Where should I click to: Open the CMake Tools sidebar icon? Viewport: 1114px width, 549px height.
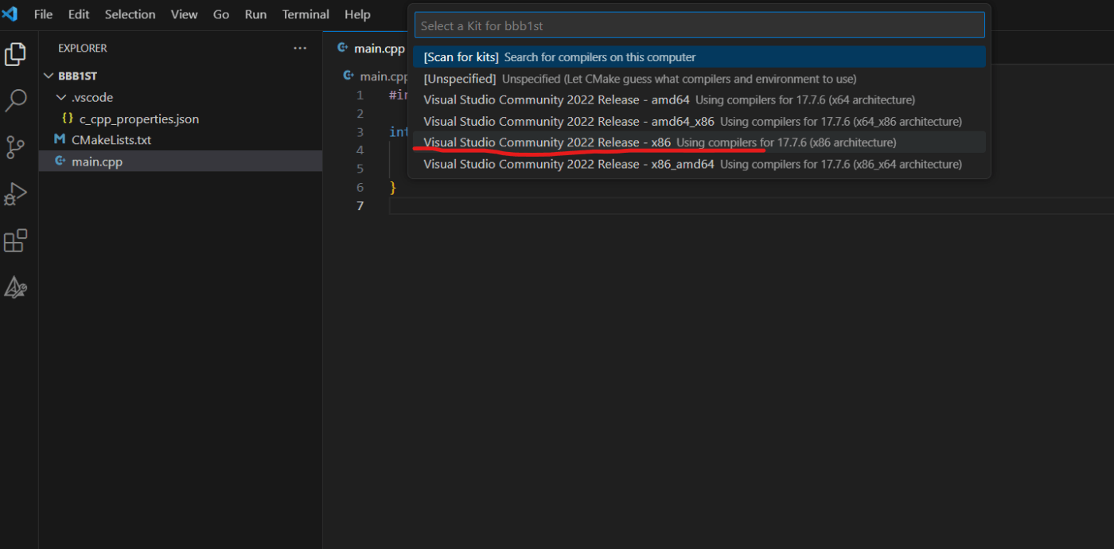[x=15, y=287]
